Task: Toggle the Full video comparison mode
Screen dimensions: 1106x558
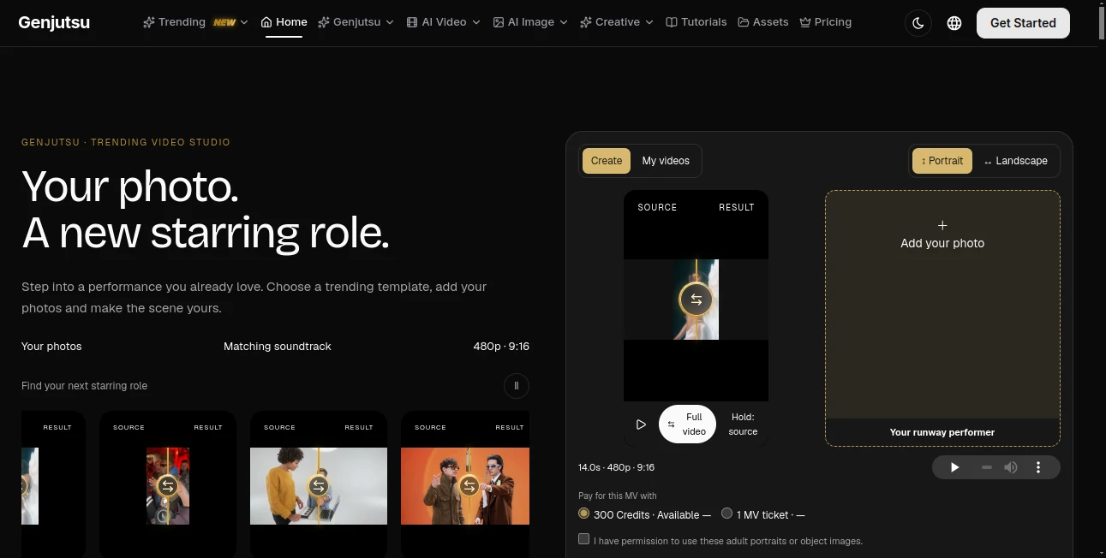Action: tap(687, 424)
